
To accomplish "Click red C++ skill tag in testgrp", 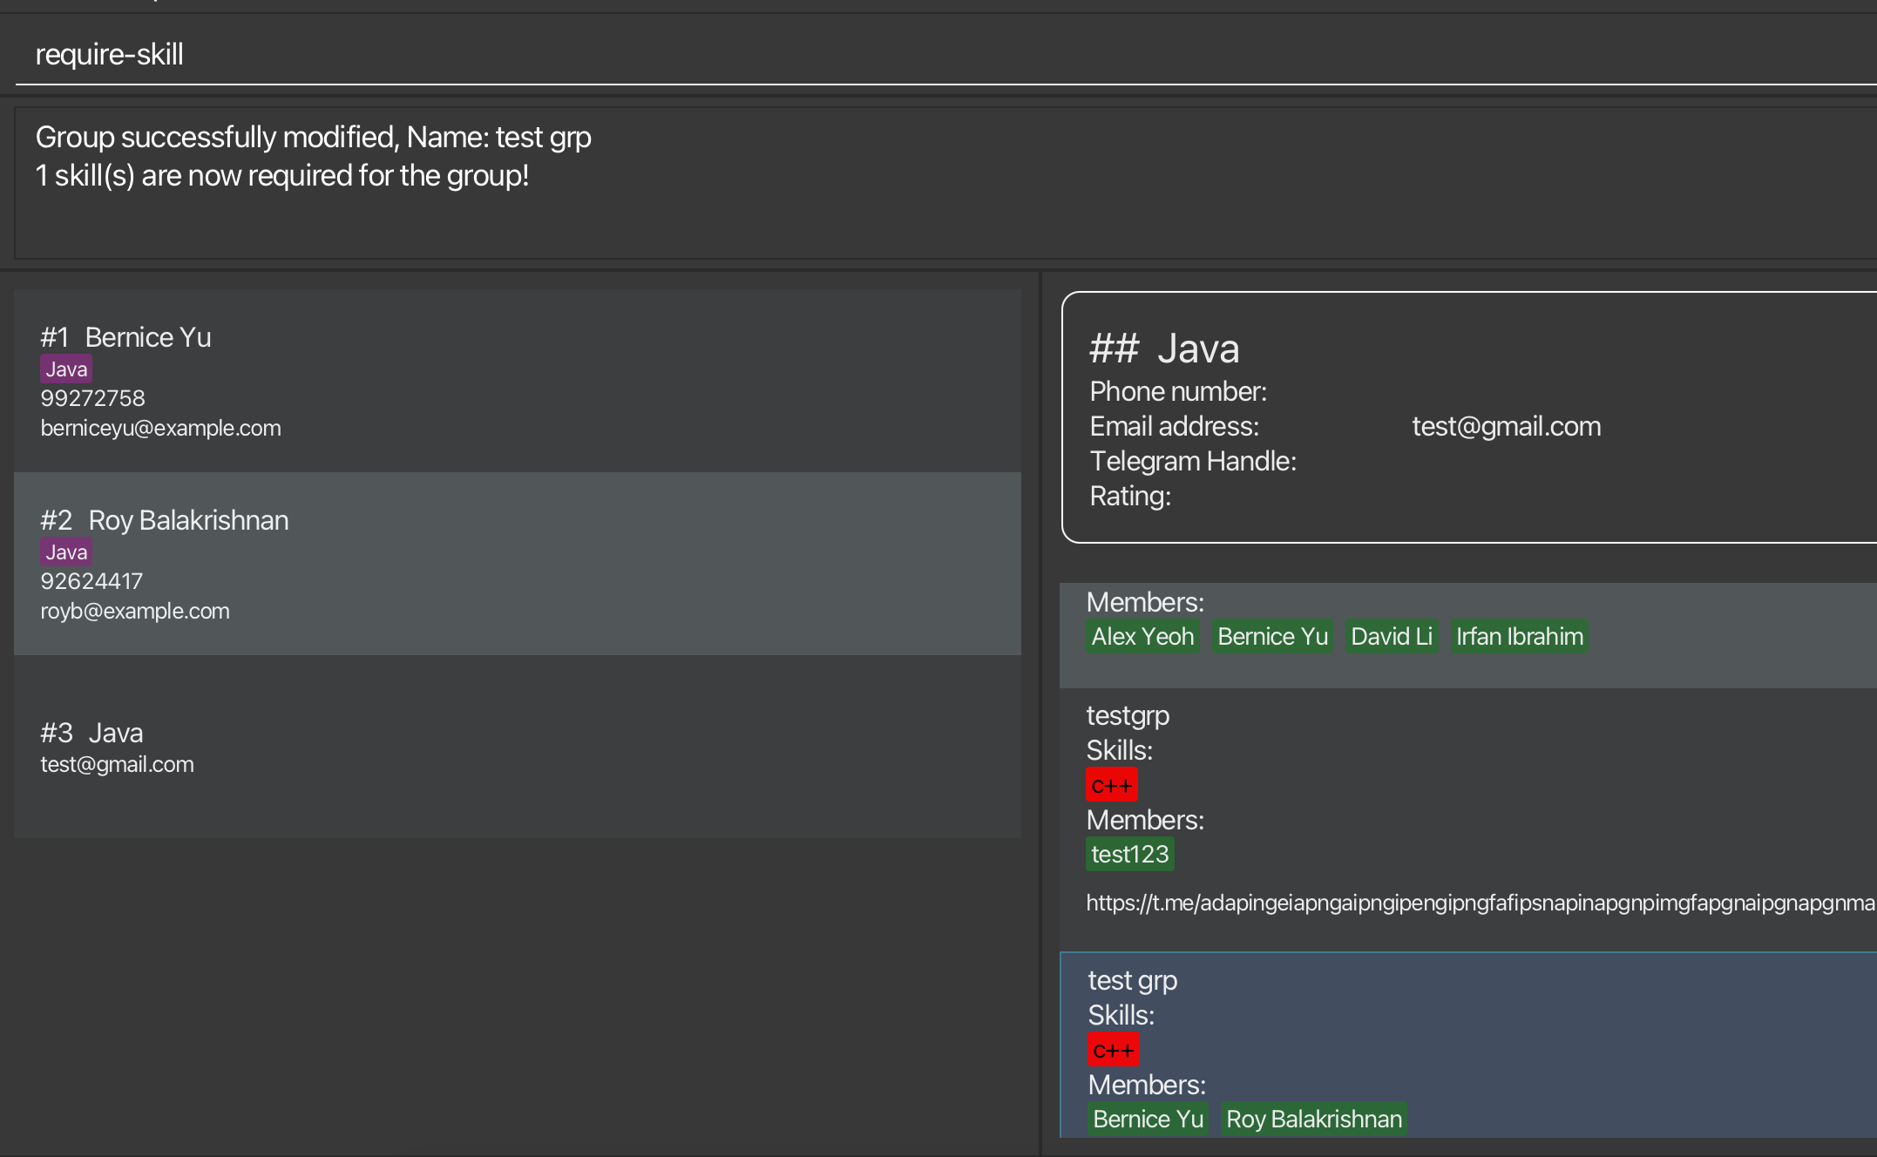I will [x=1111, y=785].
